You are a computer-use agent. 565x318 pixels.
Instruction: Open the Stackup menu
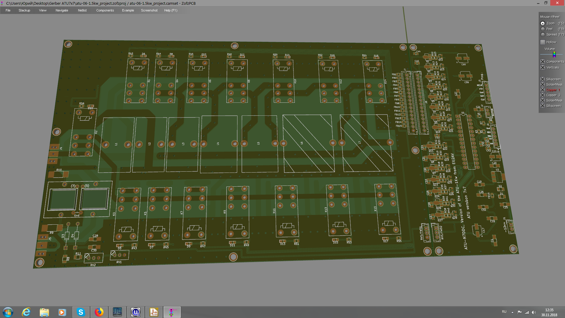click(x=24, y=10)
